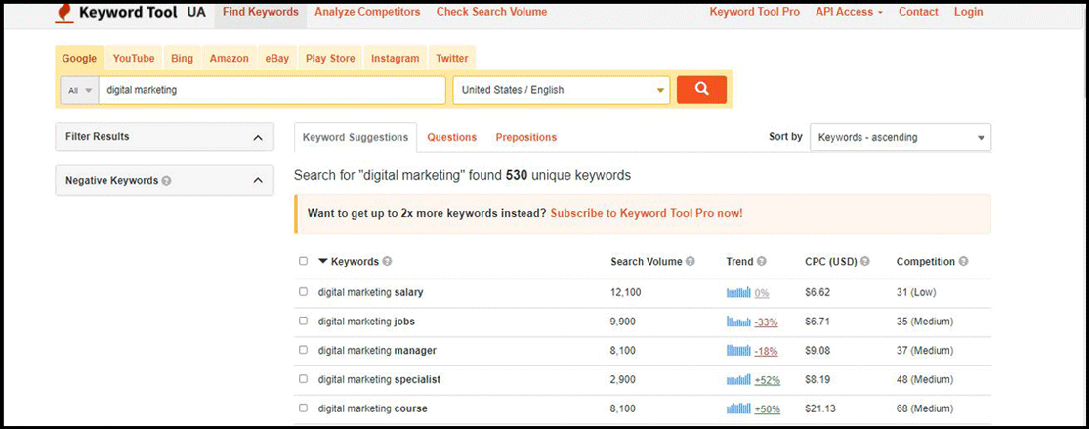Click the Keyword Tool flame logo
1089x429 pixels.
pos(63,12)
